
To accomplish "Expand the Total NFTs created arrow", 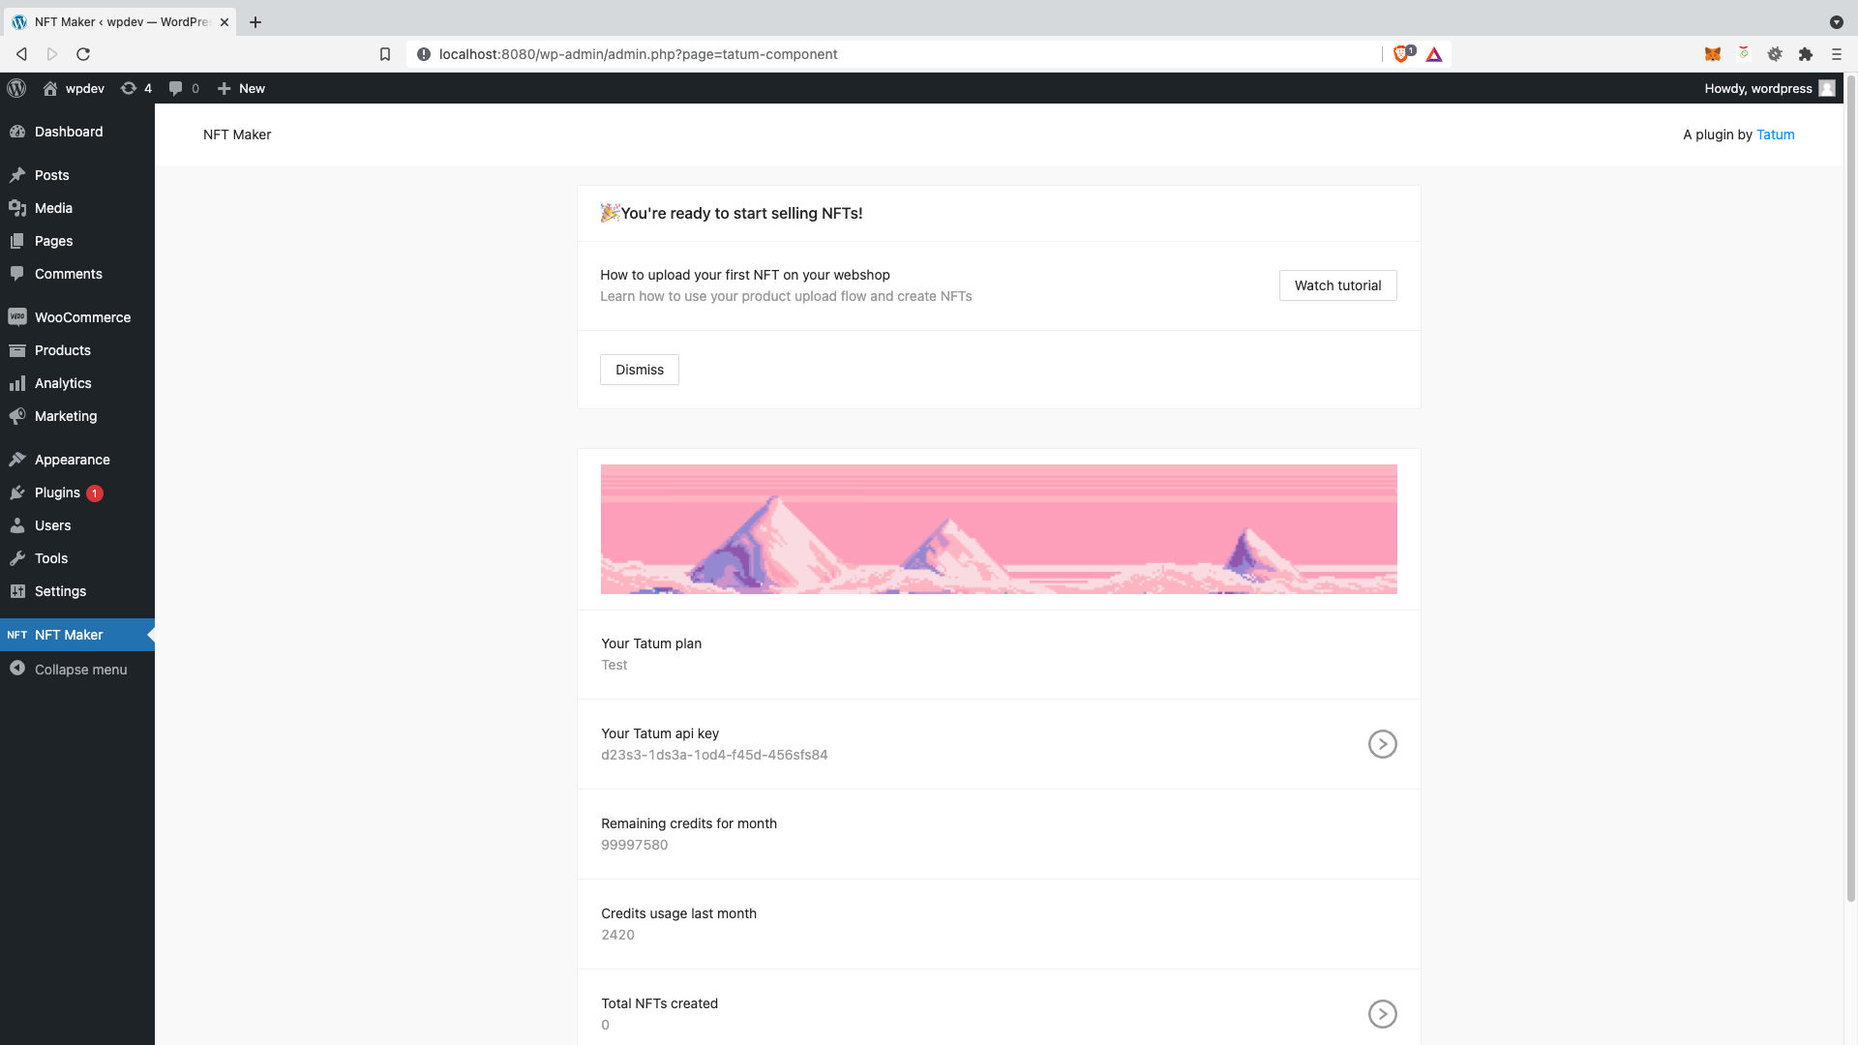I will coord(1382,1014).
